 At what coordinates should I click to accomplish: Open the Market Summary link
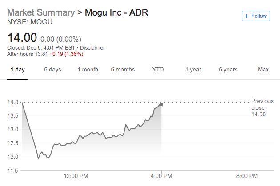tap(40, 12)
